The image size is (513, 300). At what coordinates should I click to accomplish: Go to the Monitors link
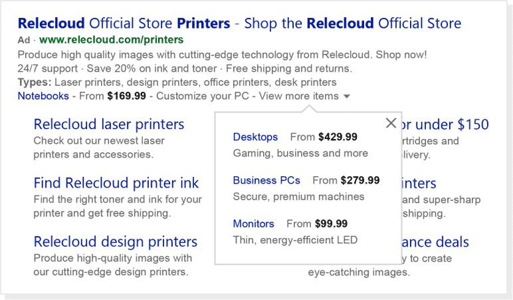click(253, 224)
